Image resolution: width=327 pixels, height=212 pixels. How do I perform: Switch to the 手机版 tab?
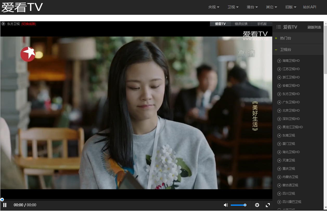[262, 24]
